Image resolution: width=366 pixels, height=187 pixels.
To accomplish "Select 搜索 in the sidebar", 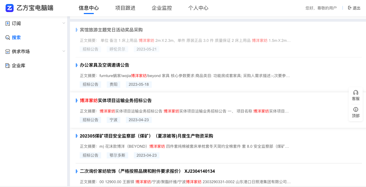I will [x=16, y=38].
